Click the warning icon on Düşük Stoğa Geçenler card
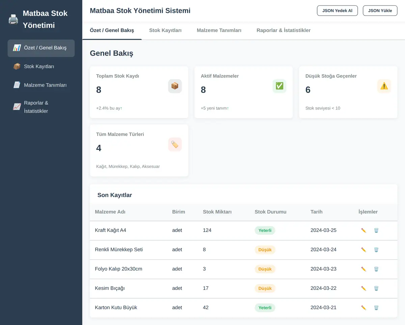 (x=384, y=86)
